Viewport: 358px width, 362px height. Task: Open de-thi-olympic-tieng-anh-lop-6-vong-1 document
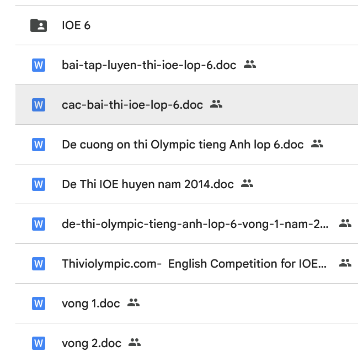point(195,224)
